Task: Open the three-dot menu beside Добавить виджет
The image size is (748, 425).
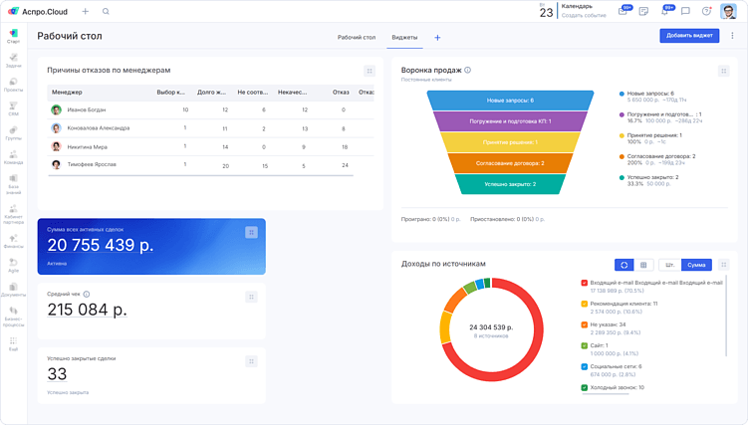Action: click(732, 36)
